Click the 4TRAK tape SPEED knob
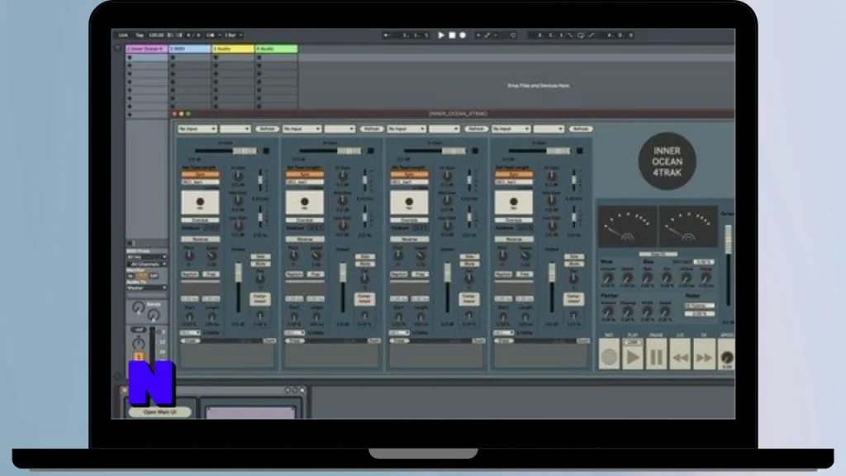The width and height of the screenshot is (846, 476). point(727,357)
